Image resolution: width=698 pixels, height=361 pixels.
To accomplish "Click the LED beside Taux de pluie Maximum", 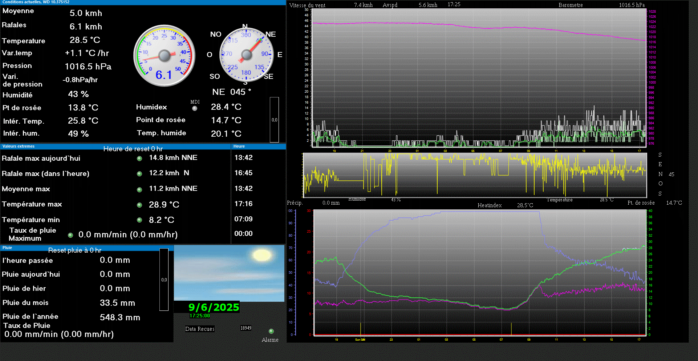I will pyautogui.click(x=70, y=235).
